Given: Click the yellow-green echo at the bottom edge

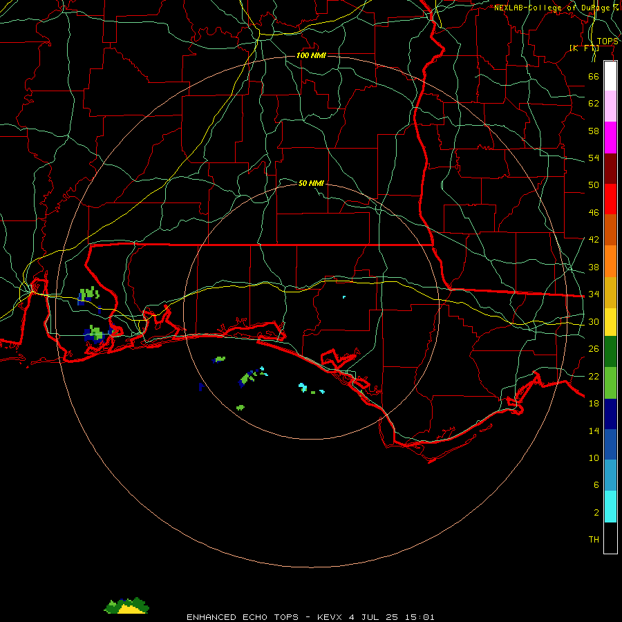Looking at the screenshot, I should (126, 605).
